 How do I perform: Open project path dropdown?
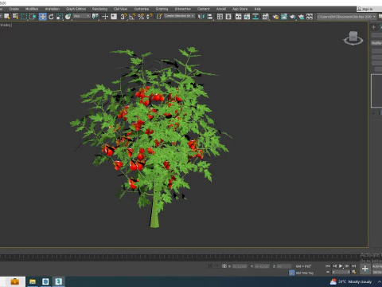click(x=347, y=17)
